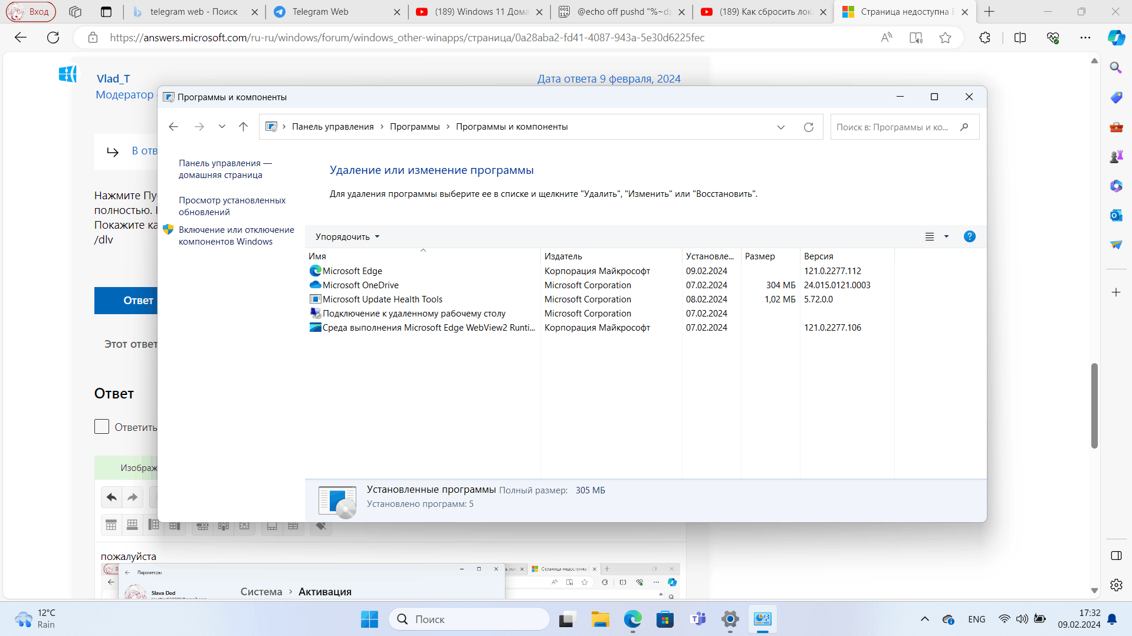
Task: Expand the address bar history dropdown
Action: pos(781,127)
